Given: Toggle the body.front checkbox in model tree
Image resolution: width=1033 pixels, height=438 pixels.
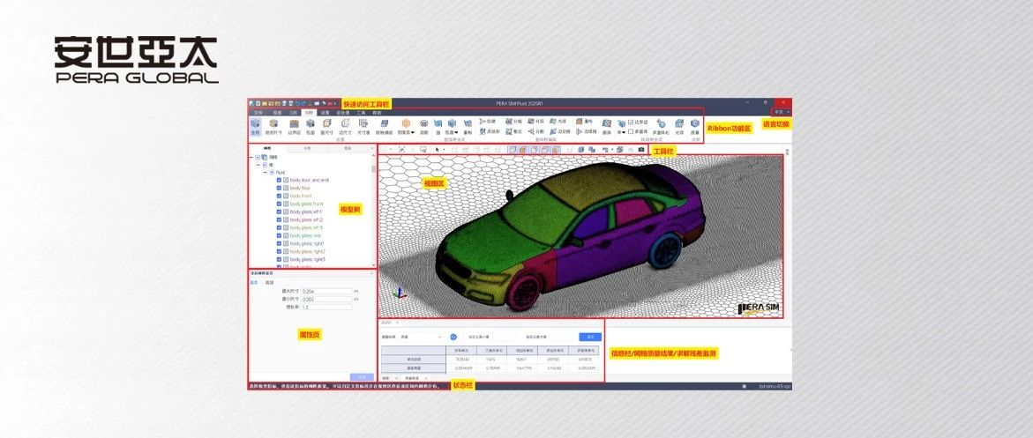Looking at the screenshot, I should click(279, 196).
